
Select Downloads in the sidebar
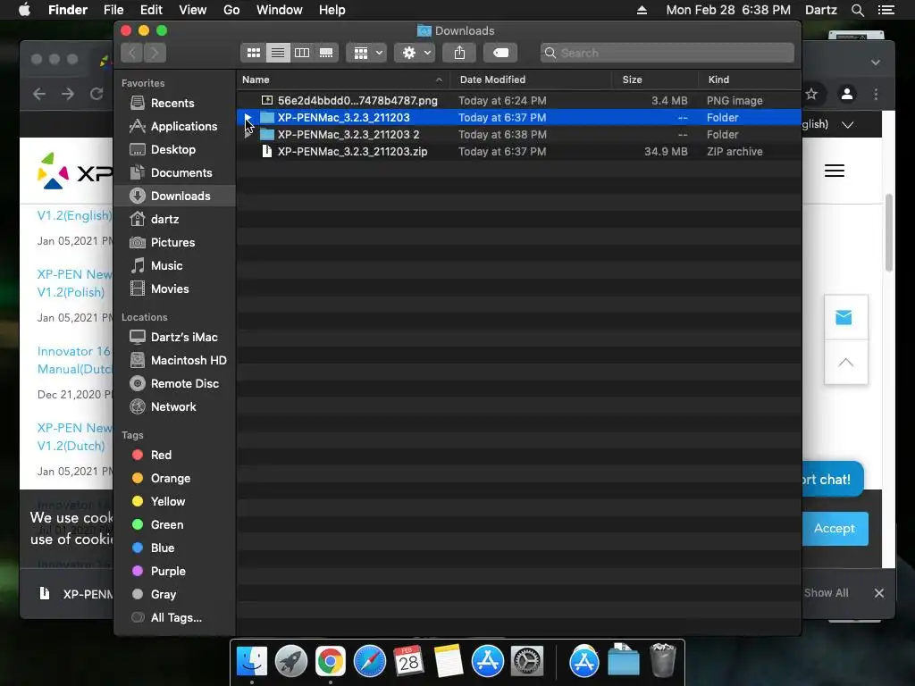point(174,196)
